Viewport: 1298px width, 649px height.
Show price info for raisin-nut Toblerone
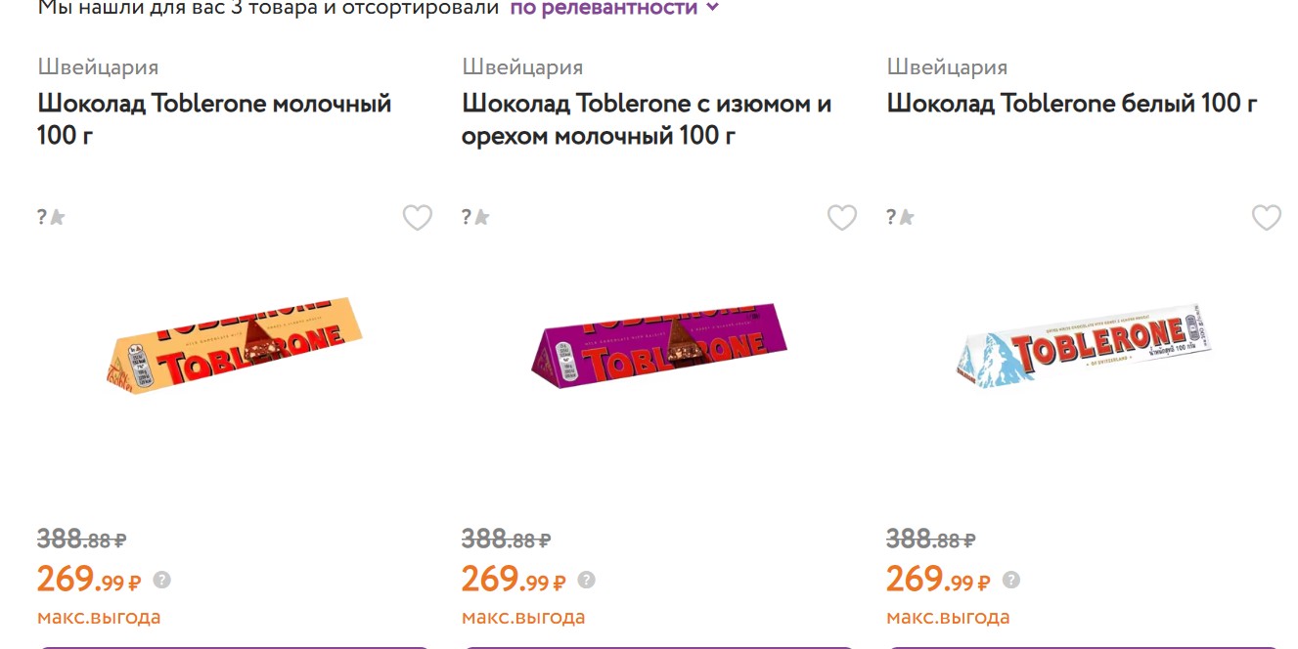(x=587, y=580)
